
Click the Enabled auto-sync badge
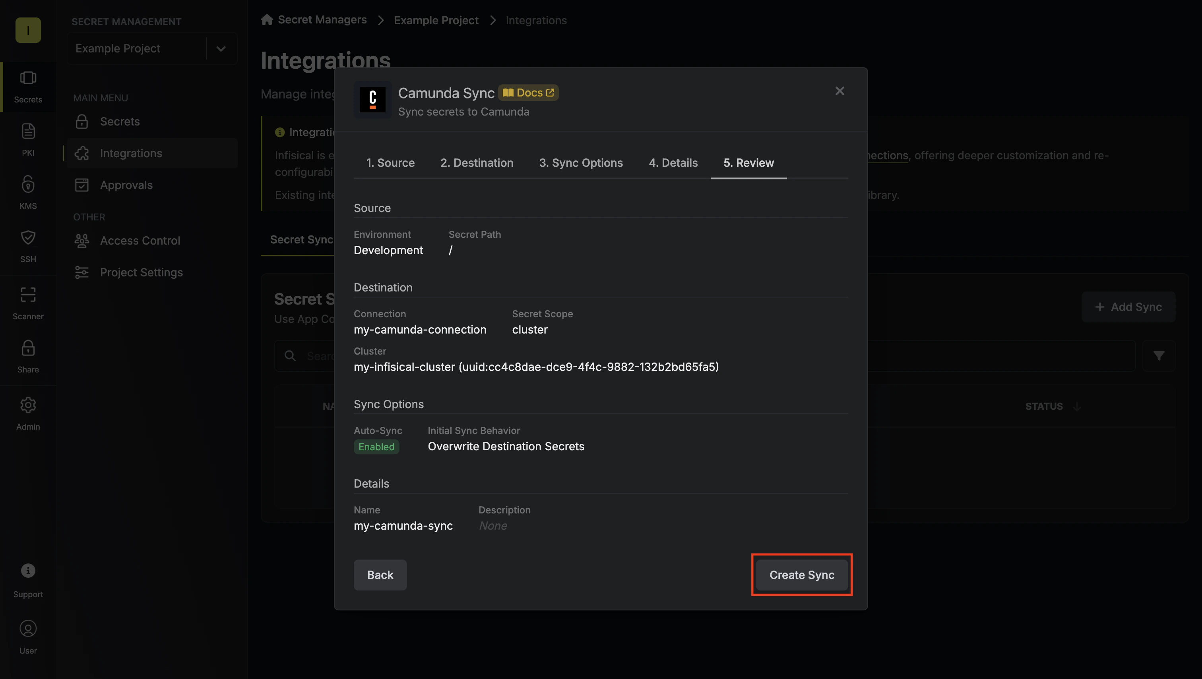[x=376, y=447]
